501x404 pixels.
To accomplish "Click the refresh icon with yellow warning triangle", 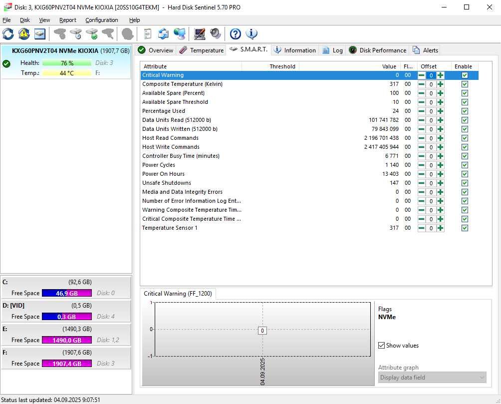I will (x=24, y=34).
